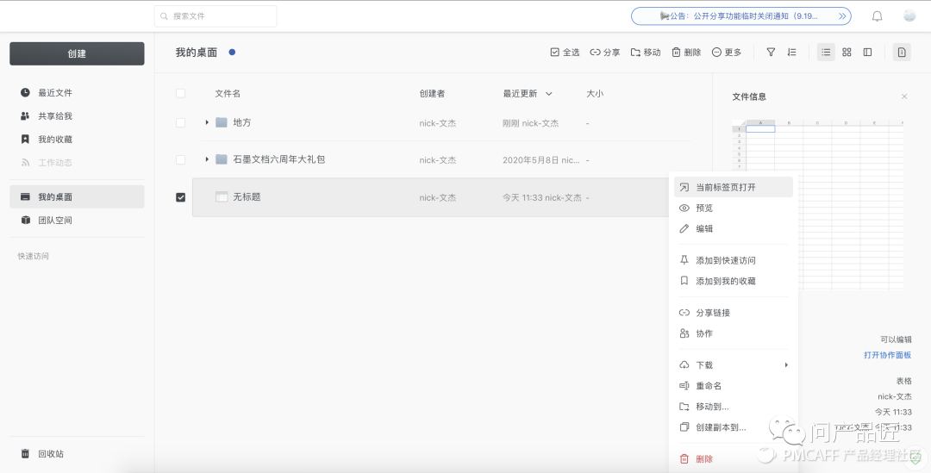Screen dimensions: 931x473
Task: Click the 大小 column header
Action: [x=595, y=93]
